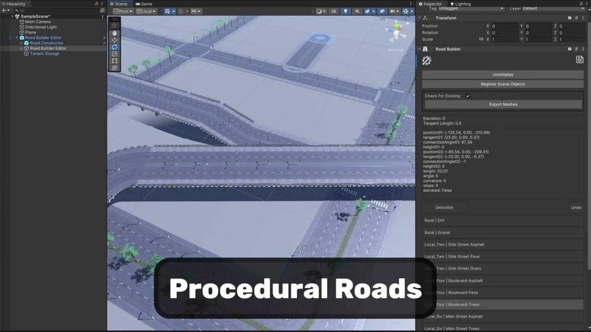Toggle the Check For Existing checkbox

[468, 96]
